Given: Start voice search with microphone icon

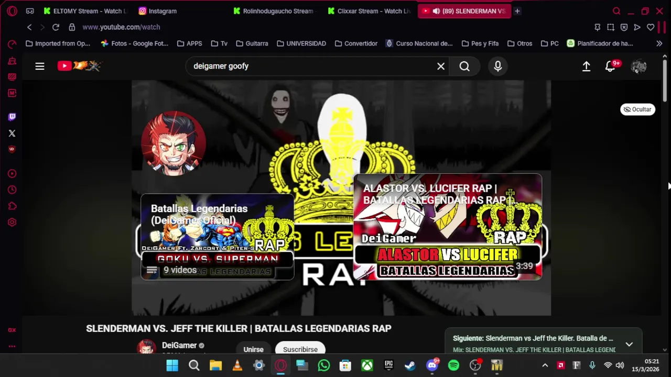Looking at the screenshot, I should [498, 66].
